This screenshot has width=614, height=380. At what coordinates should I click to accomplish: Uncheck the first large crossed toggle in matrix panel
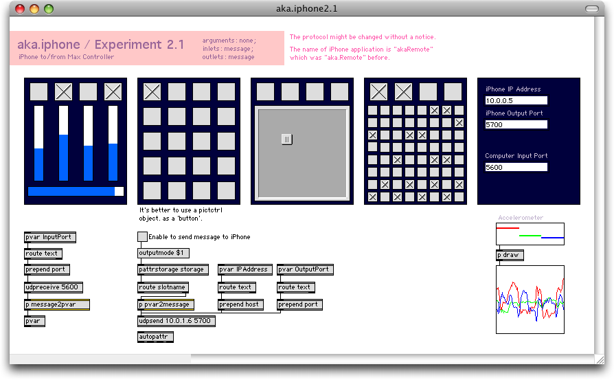(x=378, y=91)
